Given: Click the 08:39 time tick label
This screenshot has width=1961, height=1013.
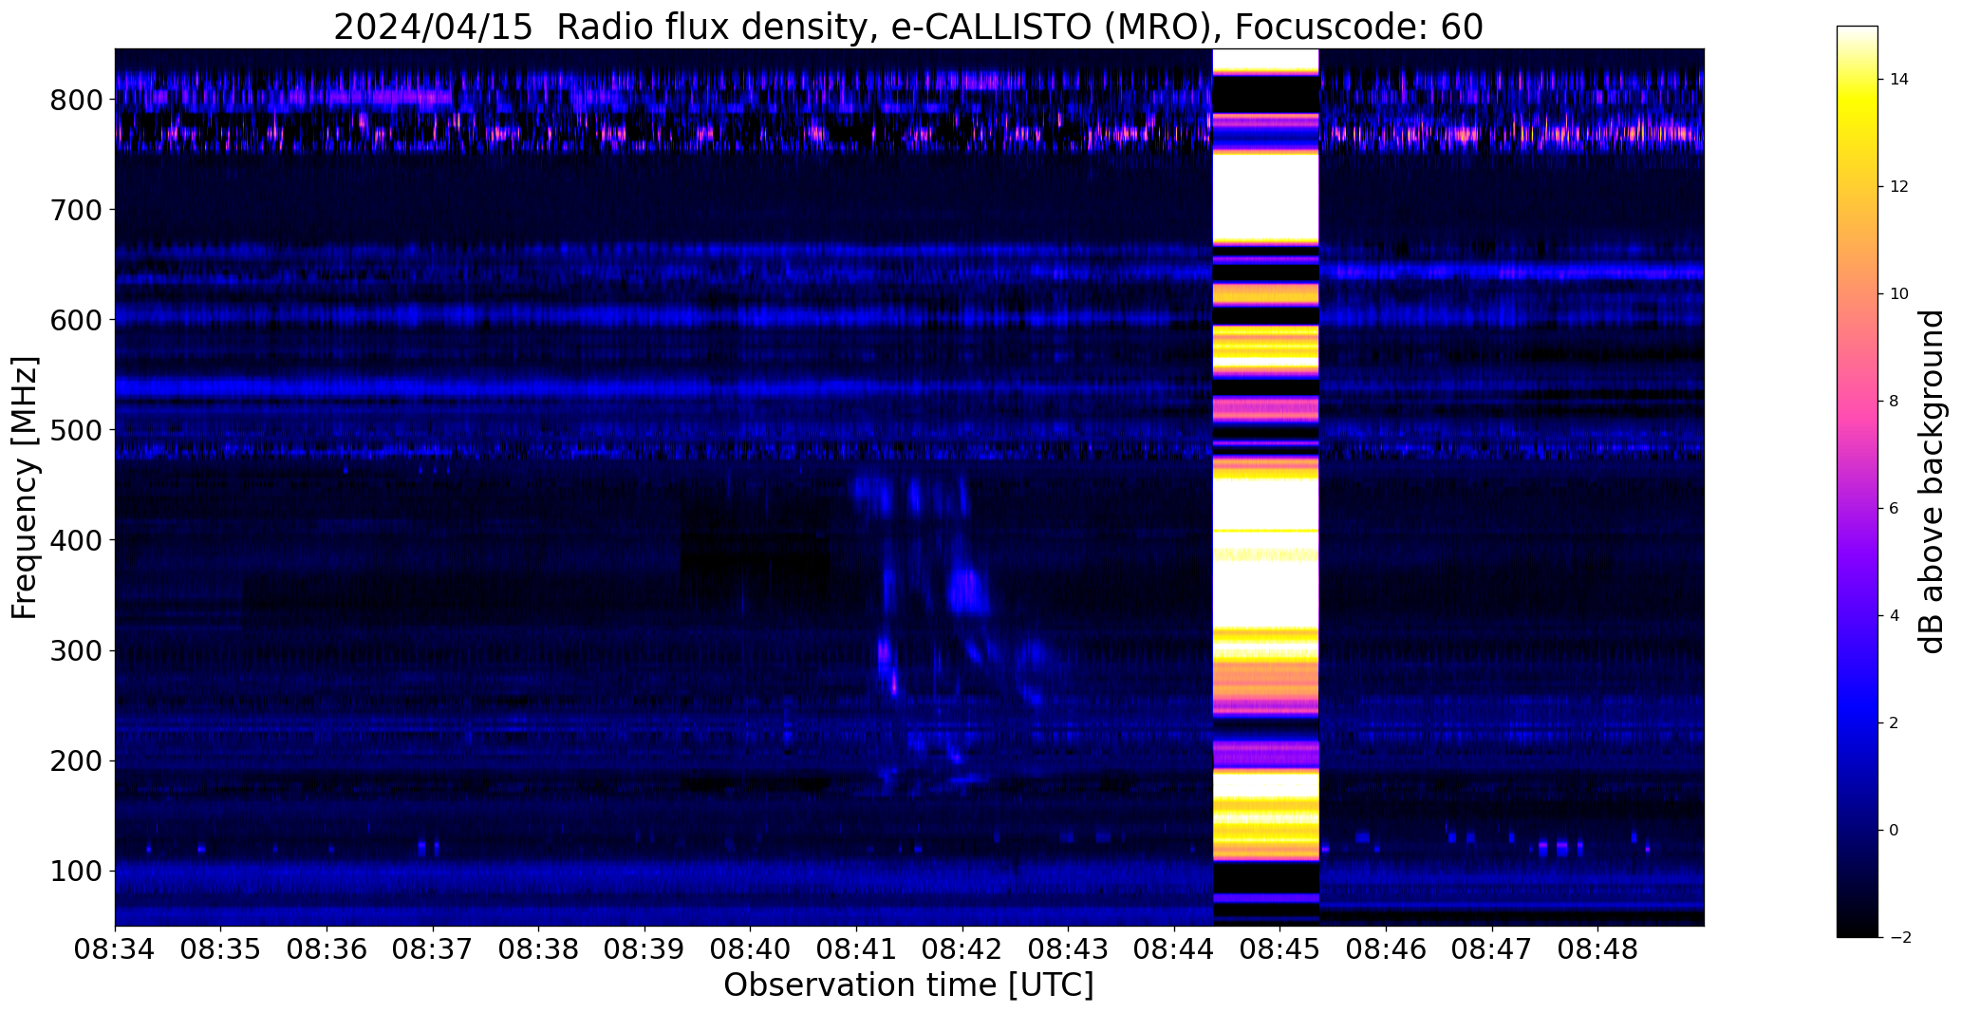Looking at the screenshot, I should click(645, 949).
